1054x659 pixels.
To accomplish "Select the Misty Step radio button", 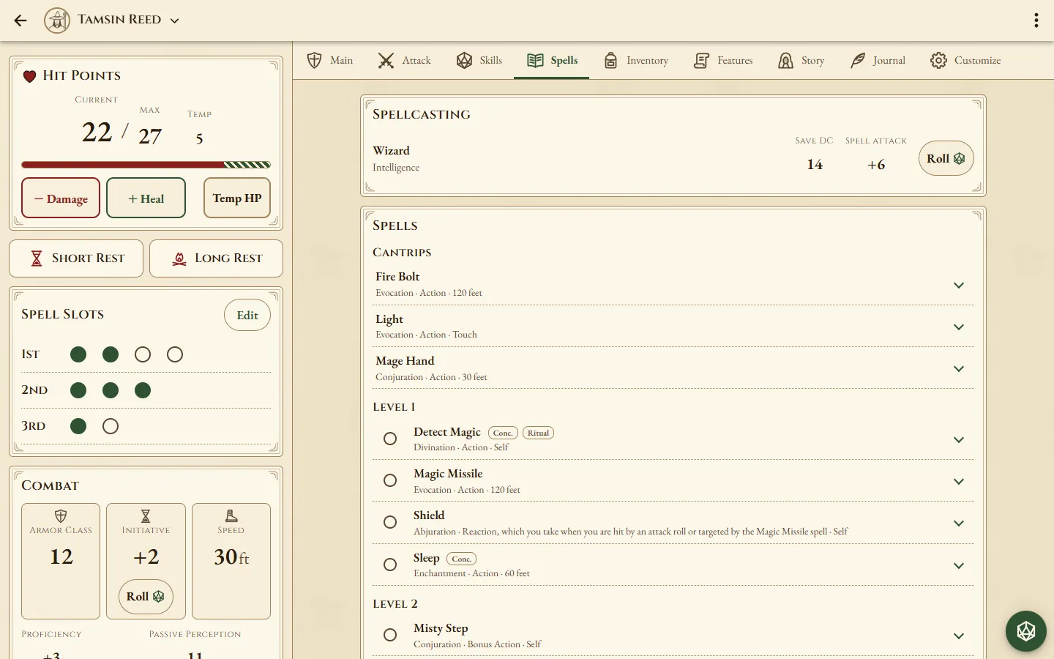I will (390, 635).
